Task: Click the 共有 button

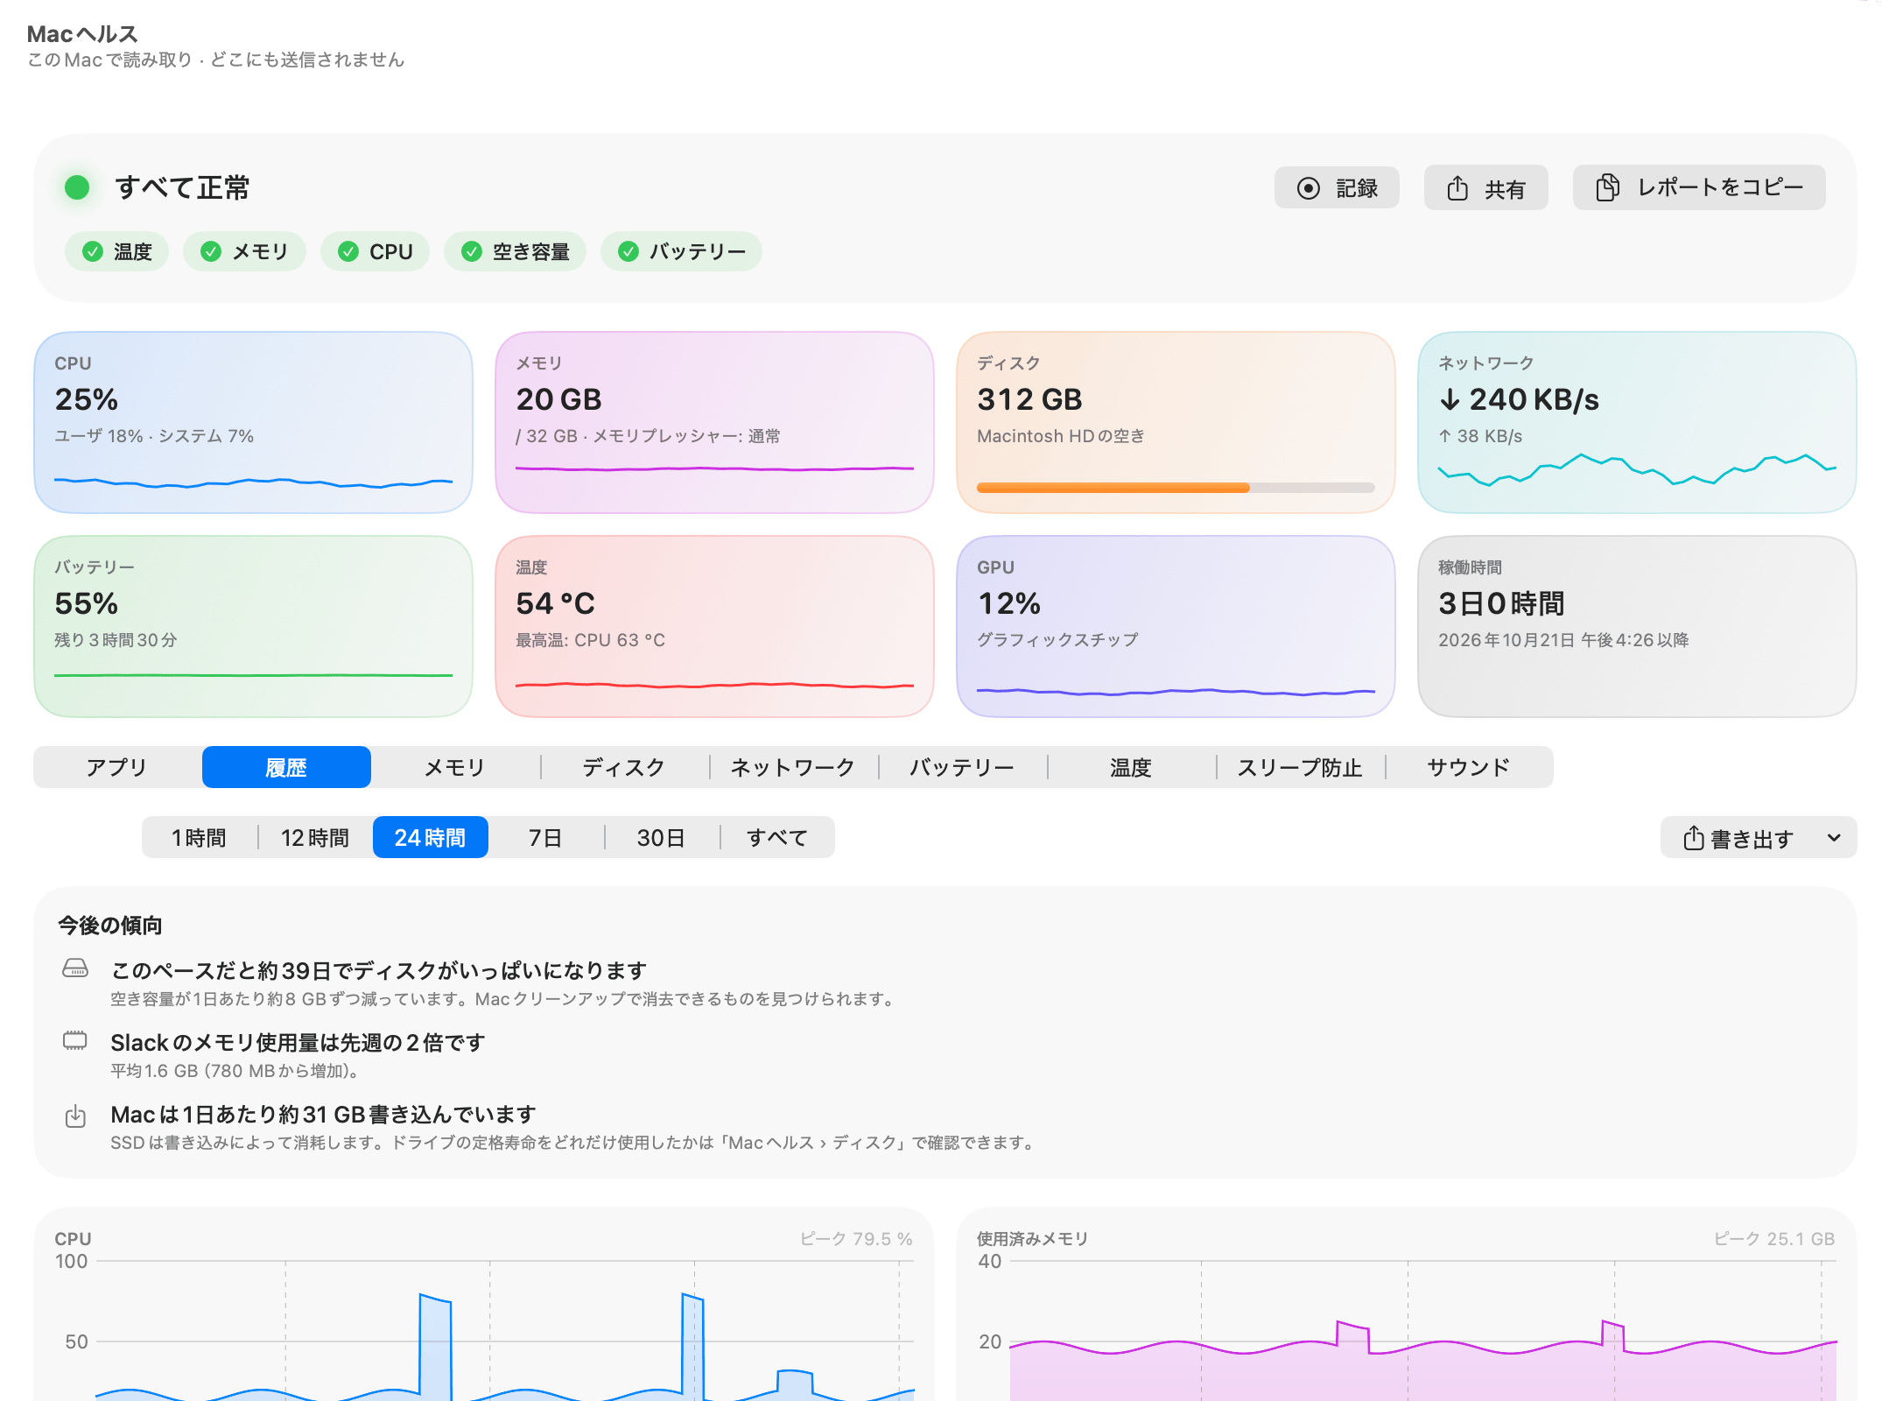Action: (x=1486, y=188)
